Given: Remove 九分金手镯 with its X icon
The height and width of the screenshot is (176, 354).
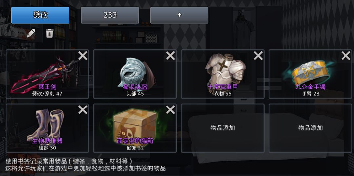Looking at the screenshot, I should tap(346, 56).
